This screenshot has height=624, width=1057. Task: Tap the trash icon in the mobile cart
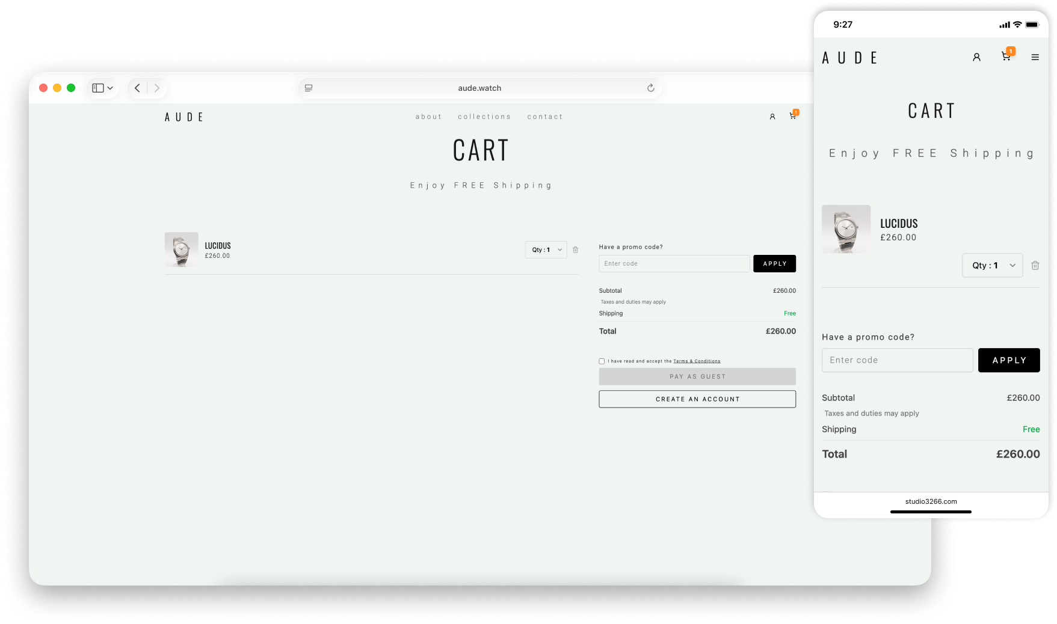click(x=1035, y=265)
